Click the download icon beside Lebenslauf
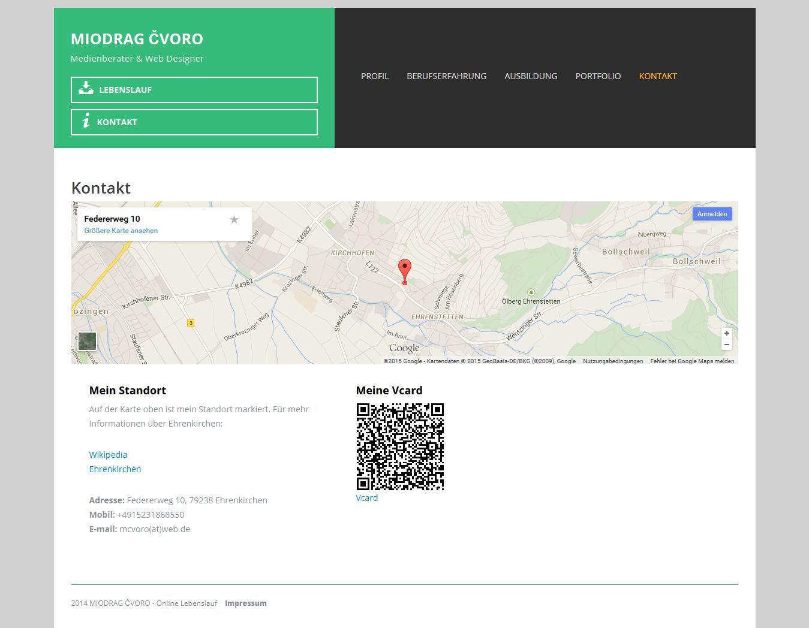The image size is (809, 628). (86, 89)
